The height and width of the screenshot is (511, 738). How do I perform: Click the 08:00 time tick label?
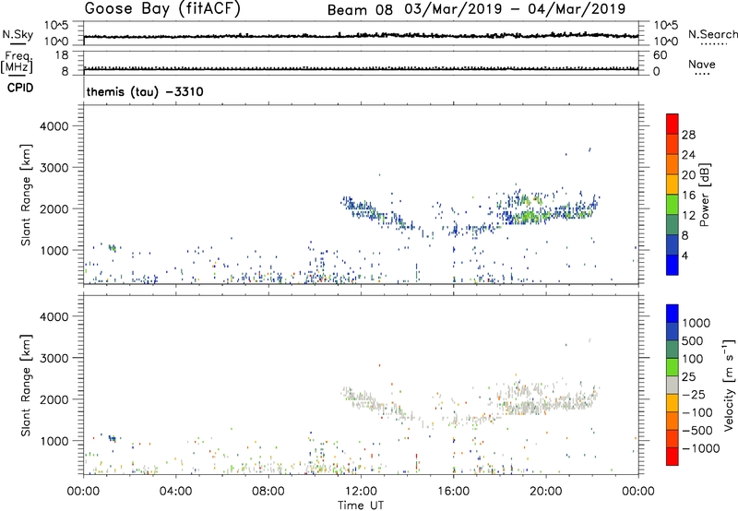point(268,492)
